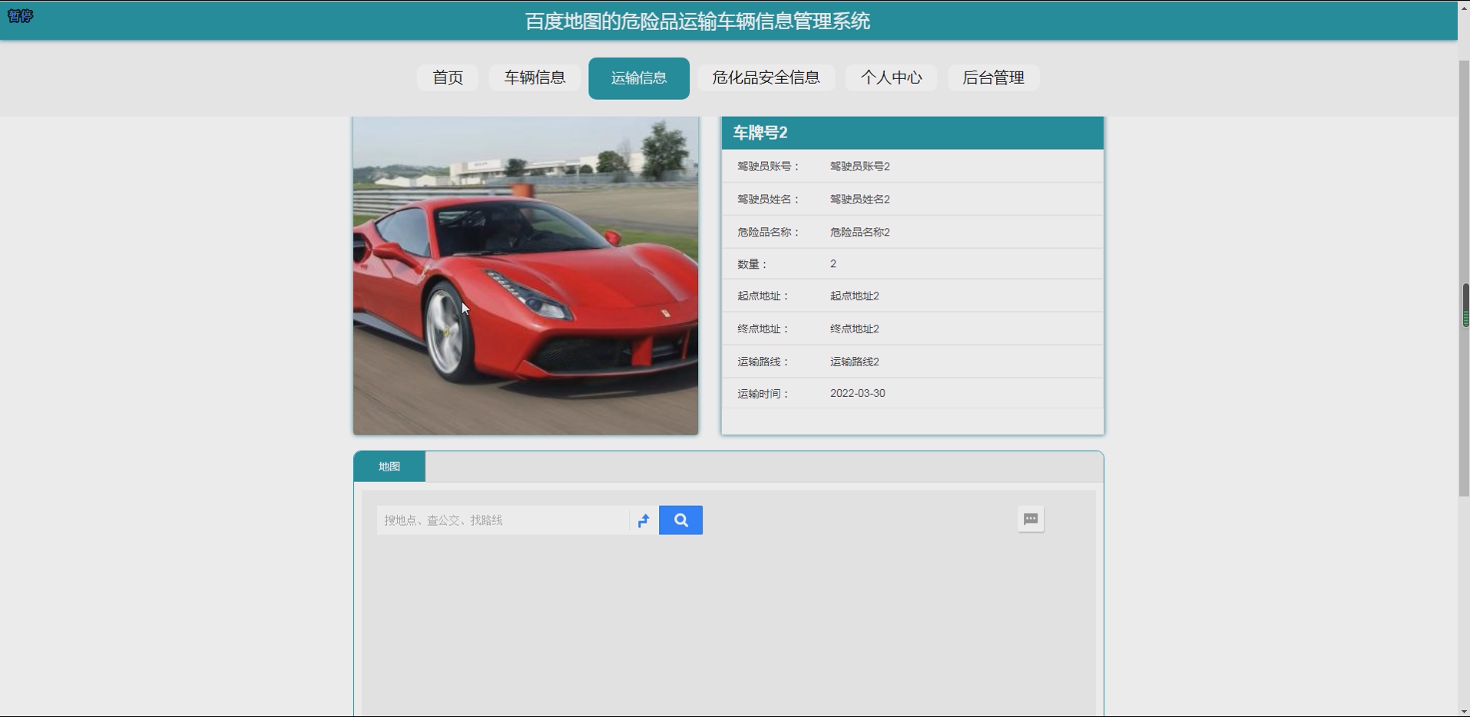The image size is (1470, 717).
Task: Click the 车牌号2 heading
Action: tap(760, 133)
